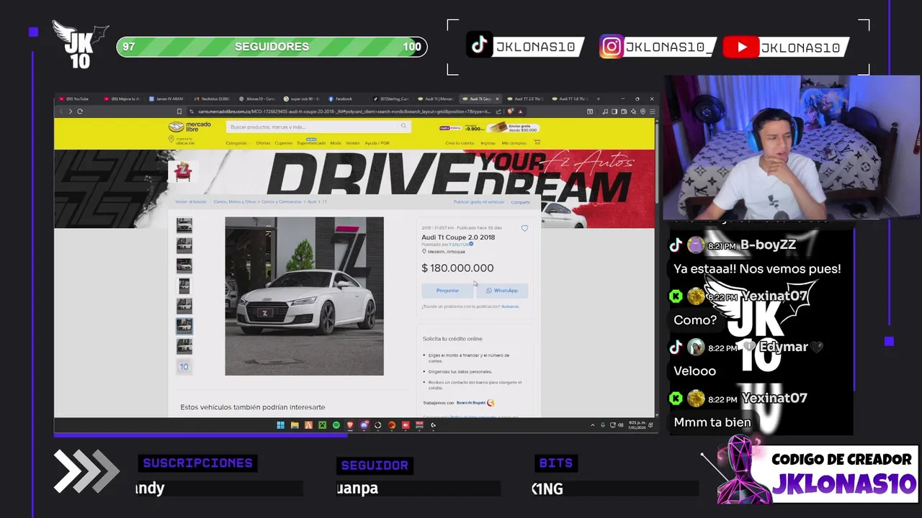Expand the Categorías dropdown menu
Viewport: 922px width, 518px height.
(x=238, y=143)
